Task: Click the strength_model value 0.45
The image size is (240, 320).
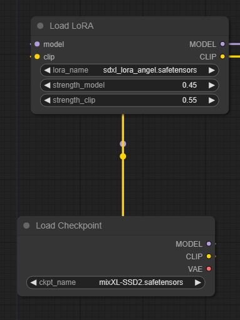Action: [189, 85]
